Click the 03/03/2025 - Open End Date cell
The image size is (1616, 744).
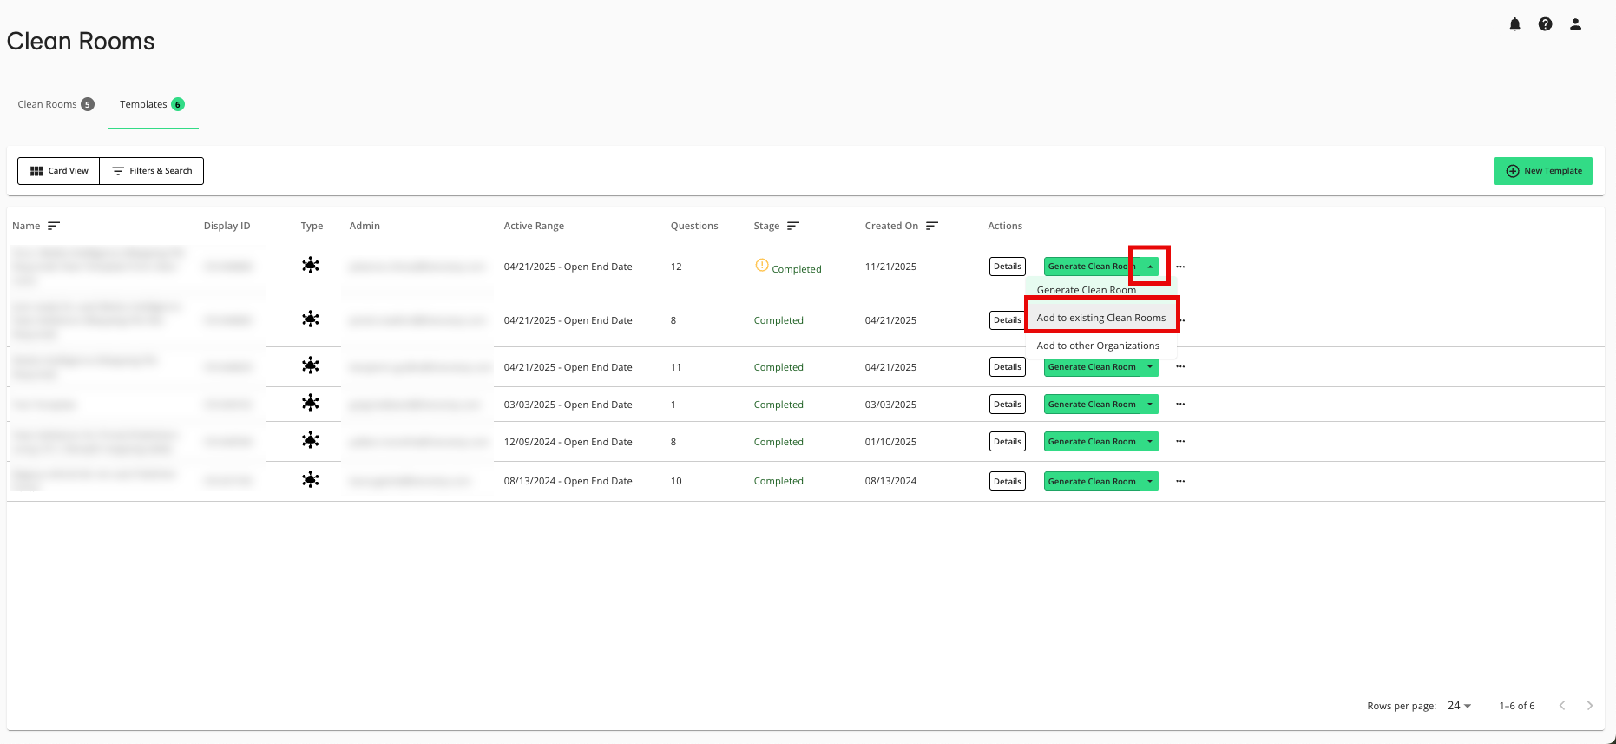568,405
